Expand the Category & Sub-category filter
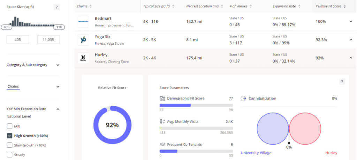 pyautogui.click(x=58, y=65)
